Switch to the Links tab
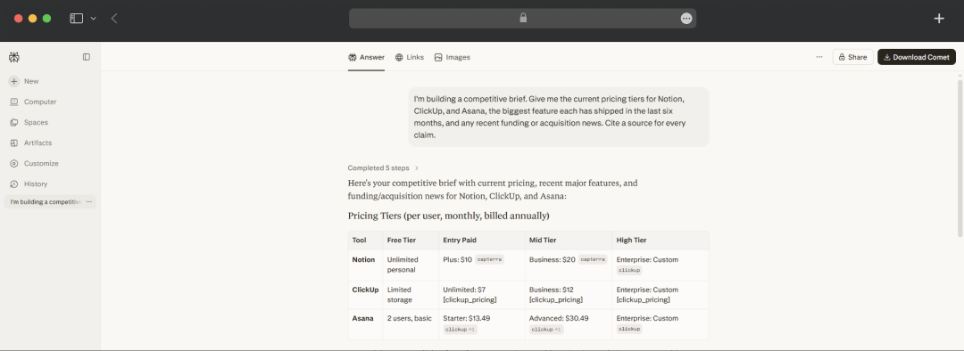964x351 pixels. pyautogui.click(x=410, y=57)
